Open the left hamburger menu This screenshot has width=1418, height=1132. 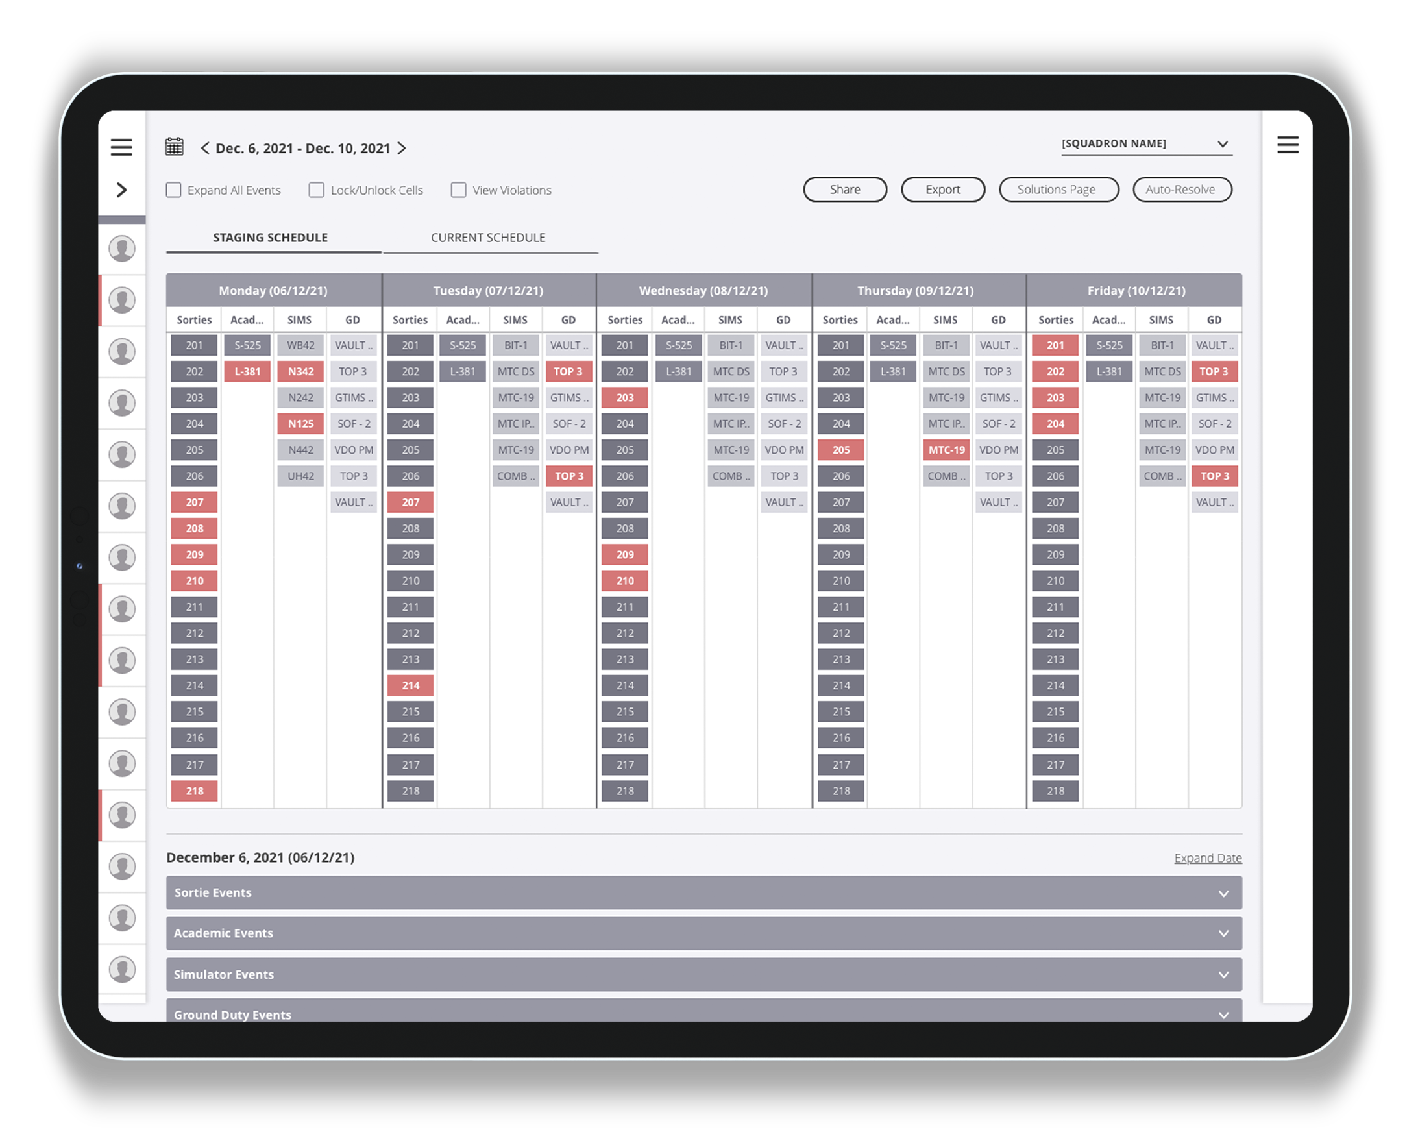(121, 147)
